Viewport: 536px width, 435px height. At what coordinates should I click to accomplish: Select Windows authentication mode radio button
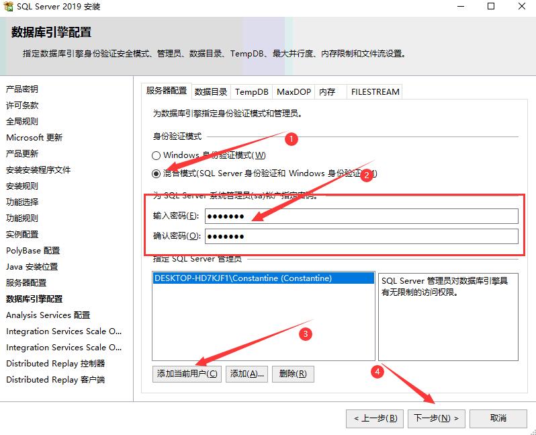coord(156,156)
